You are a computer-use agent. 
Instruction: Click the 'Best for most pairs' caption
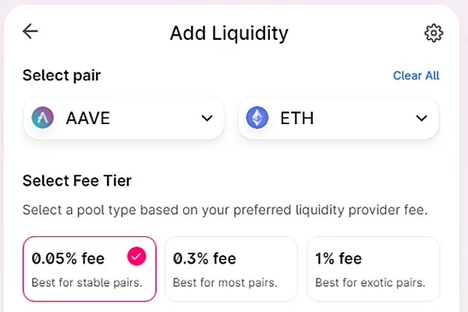226,282
